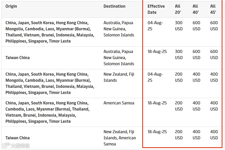Click the Effective Date column header
This screenshot has width=225, height=150.
pos(156,9)
